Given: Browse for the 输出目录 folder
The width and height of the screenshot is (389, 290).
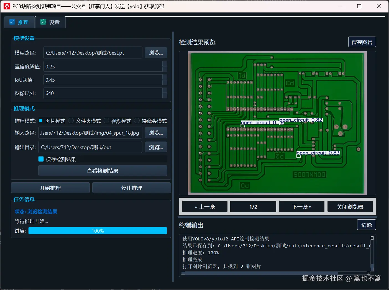Looking at the screenshot, I should pyautogui.click(x=156, y=147).
